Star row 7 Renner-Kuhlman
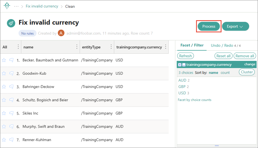The height and width of the screenshot is (148, 258). pyautogui.click(x=4, y=140)
